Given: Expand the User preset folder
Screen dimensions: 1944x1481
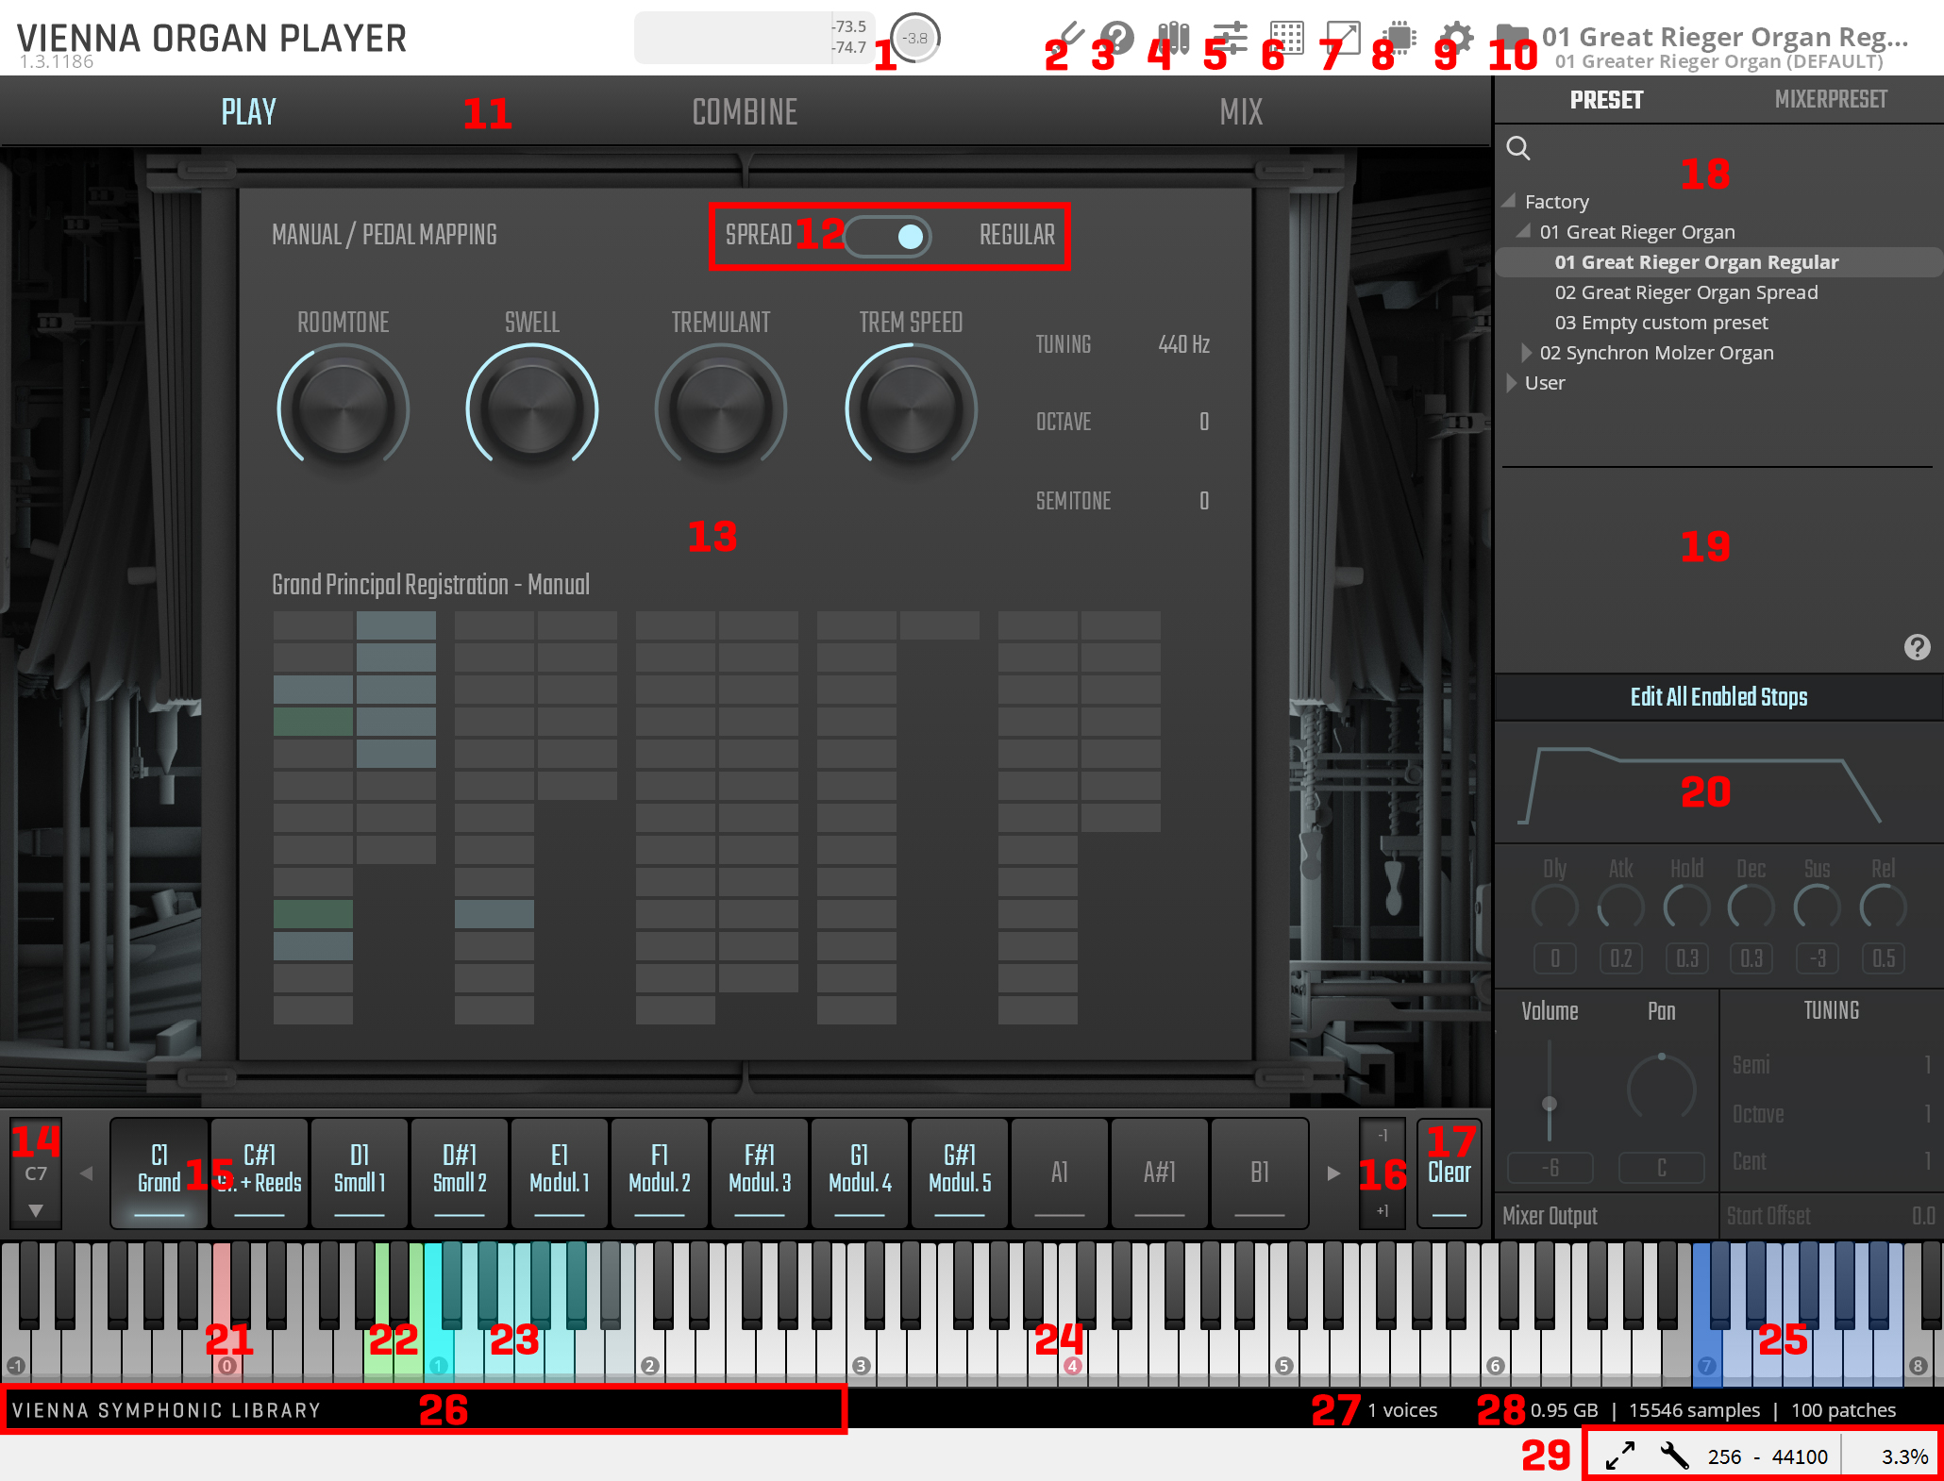Looking at the screenshot, I should 1511,383.
